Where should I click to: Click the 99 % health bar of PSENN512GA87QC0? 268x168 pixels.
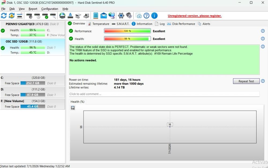pos(33,30)
